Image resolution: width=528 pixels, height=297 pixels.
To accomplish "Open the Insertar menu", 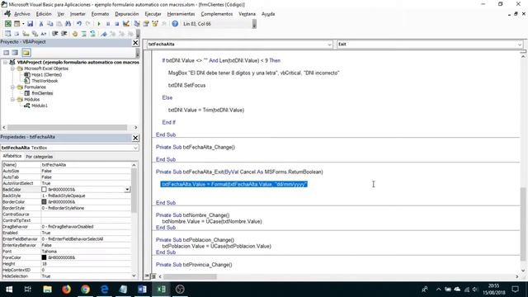I will [x=78, y=14].
